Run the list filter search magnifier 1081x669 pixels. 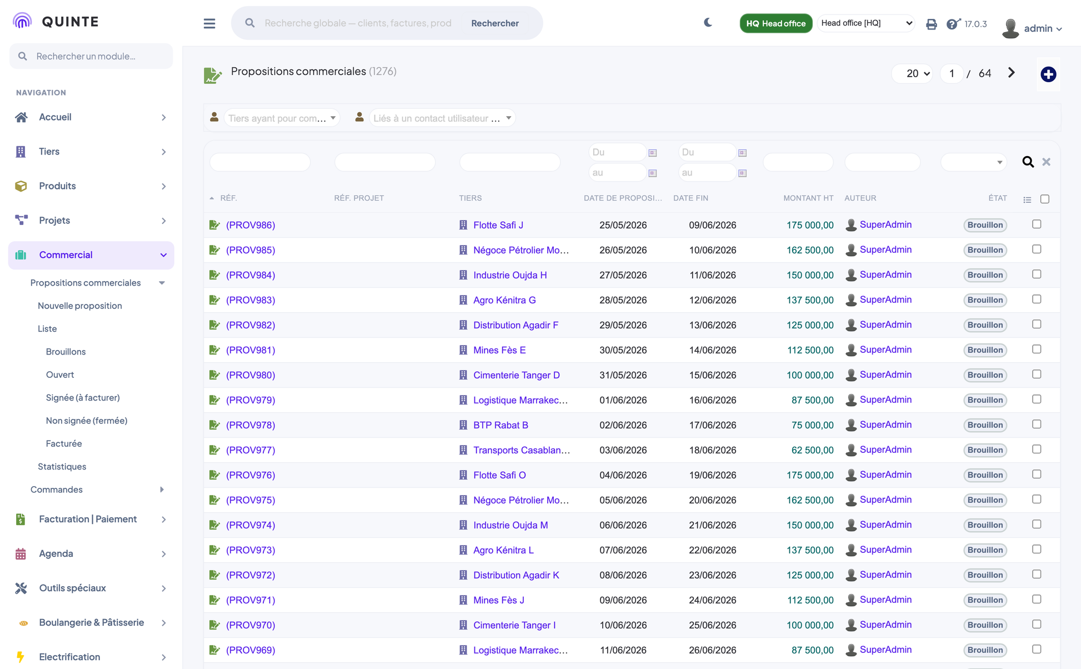1028,162
